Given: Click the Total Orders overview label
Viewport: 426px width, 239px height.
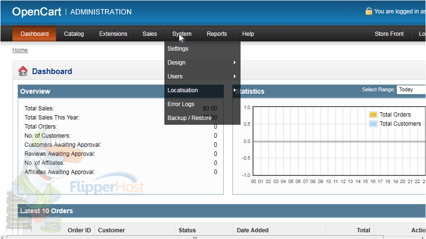Looking at the screenshot, I should [x=41, y=127].
